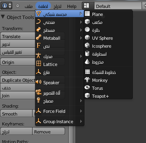Choose Teapot+ from the mesh submenu
Viewport: 146px width, 143px height.
click(x=108, y=96)
